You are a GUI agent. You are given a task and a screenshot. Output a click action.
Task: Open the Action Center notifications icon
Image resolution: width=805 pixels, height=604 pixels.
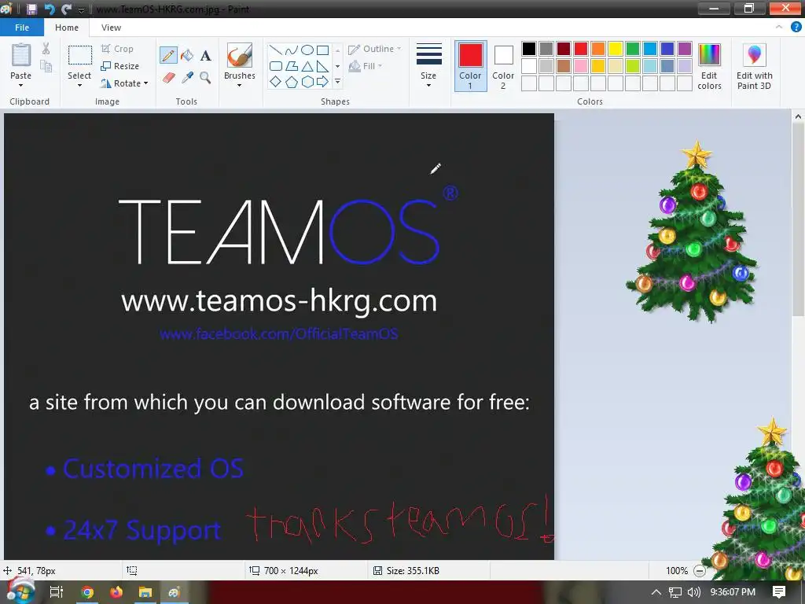[779, 591]
